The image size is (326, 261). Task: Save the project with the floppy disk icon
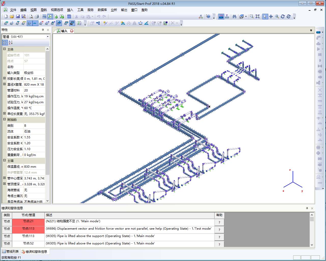tap(18, 16)
